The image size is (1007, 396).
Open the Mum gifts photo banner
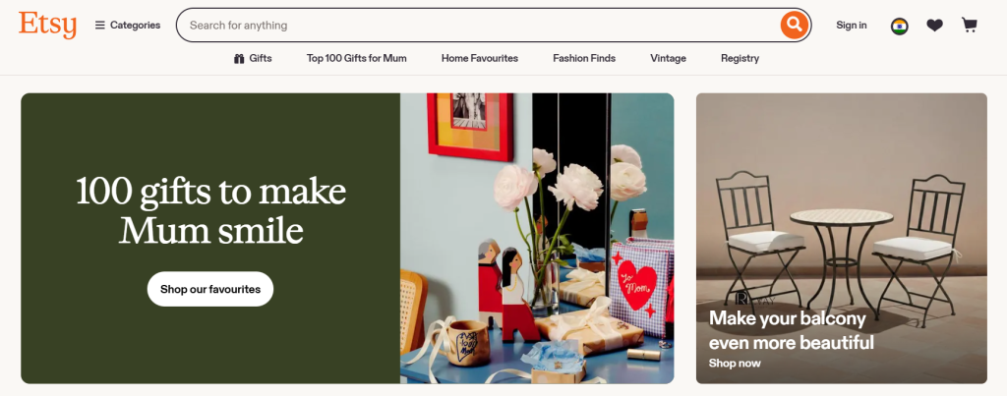tap(537, 238)
